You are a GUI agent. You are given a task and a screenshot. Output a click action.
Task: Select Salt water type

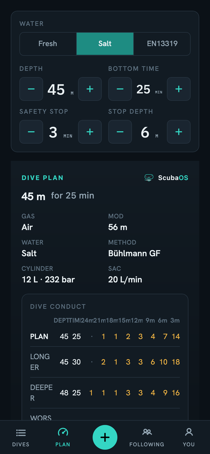tap(105, 44)
